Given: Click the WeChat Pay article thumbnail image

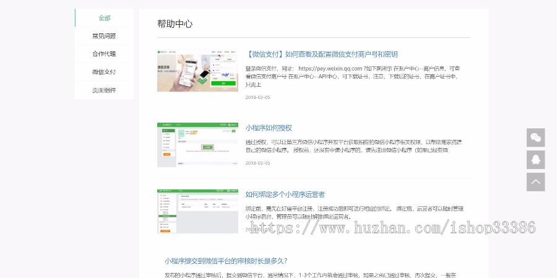Looking at the screenshot, I should (x=197, y=71).
